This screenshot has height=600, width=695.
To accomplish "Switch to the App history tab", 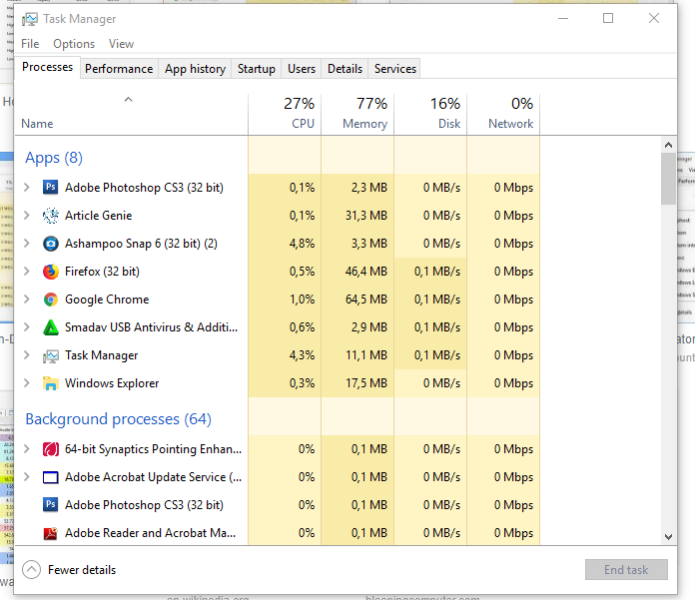I will coord(195,69).
